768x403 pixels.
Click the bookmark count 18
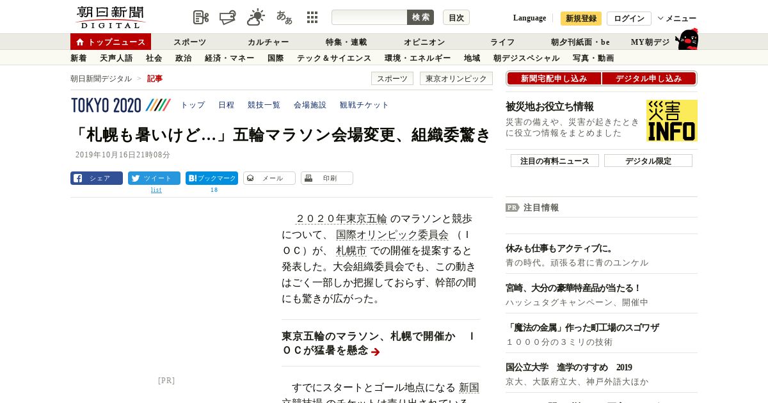point(214,190)
